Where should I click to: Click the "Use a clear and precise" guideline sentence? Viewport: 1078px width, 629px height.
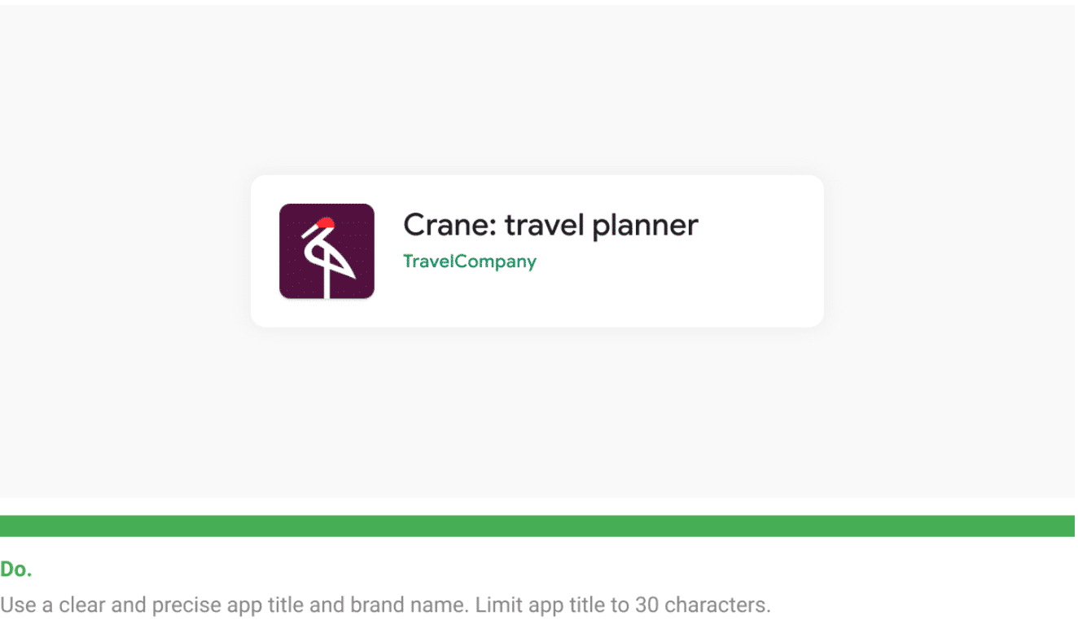point(235,605)
